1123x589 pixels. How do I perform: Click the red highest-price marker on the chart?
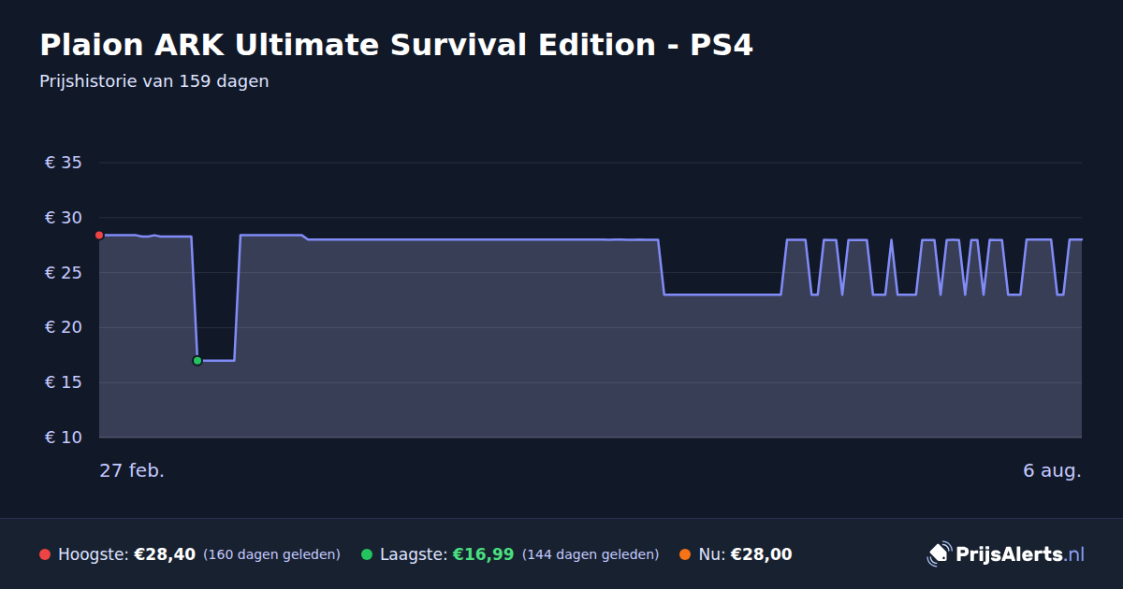[x=99, y=235]
